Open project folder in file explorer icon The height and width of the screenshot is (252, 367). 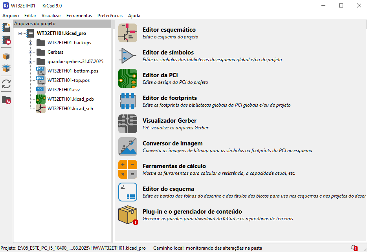[x=6, y=100]
